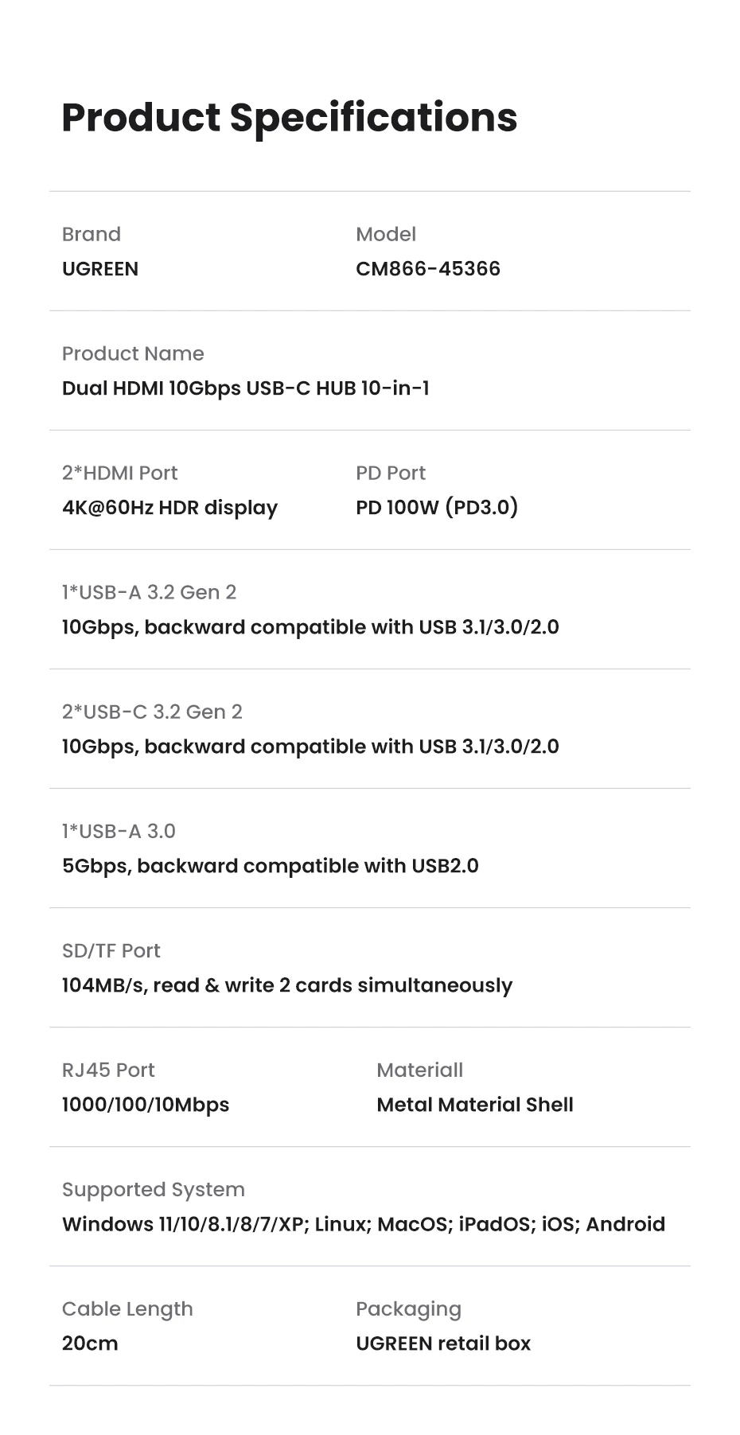Select the 1000/100/10Mbps speed value
Image resolution: width=740 pixels, height=1435 pixels.
(146, 1105)
